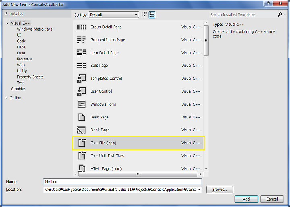Screen dimensions: 290x207
Task: Click the vertical scrollbar up arrow
Action: coord(206,23)
